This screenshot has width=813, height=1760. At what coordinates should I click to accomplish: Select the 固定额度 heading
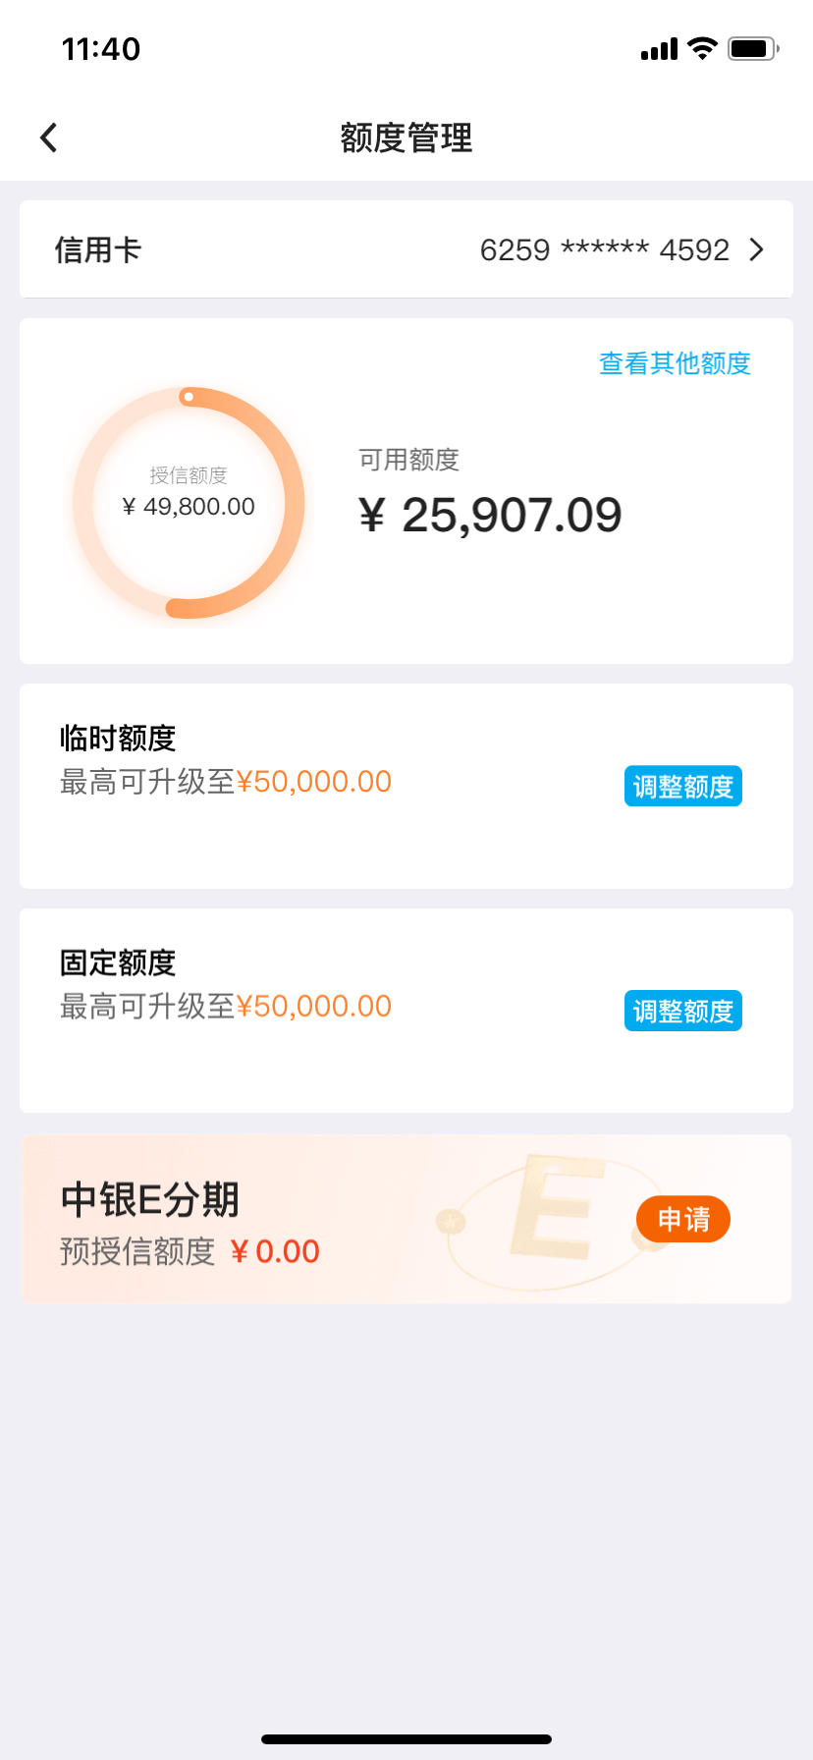118,962
